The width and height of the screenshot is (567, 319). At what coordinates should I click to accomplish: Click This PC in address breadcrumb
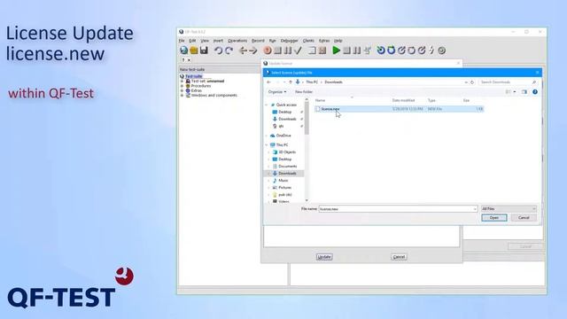[312, 82]
